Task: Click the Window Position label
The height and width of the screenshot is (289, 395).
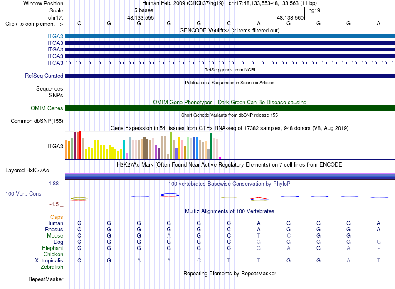Action: click(x=43, y=3)
